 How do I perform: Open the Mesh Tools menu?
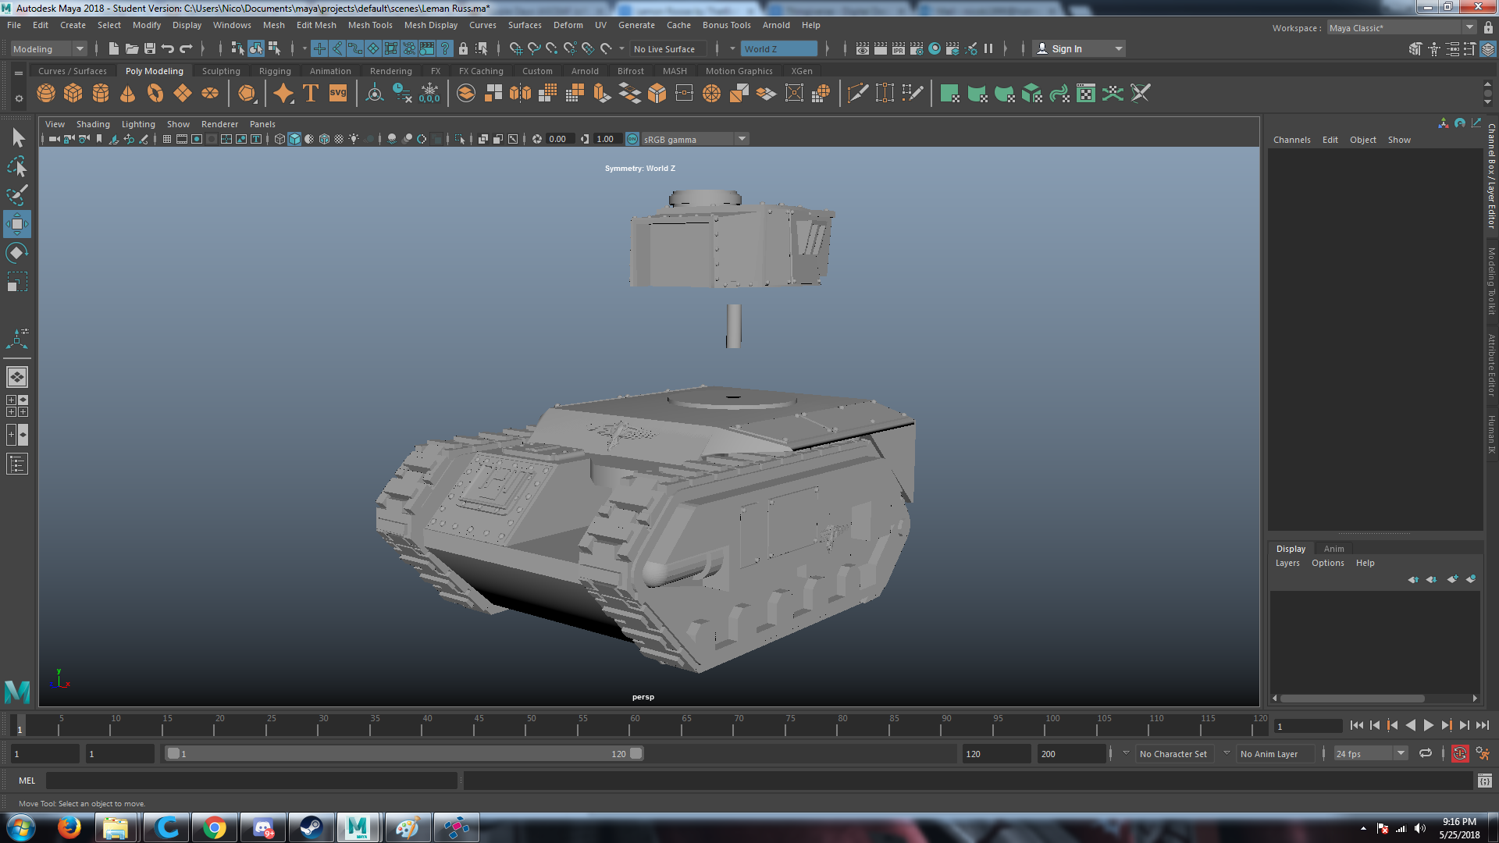(370, 25)
